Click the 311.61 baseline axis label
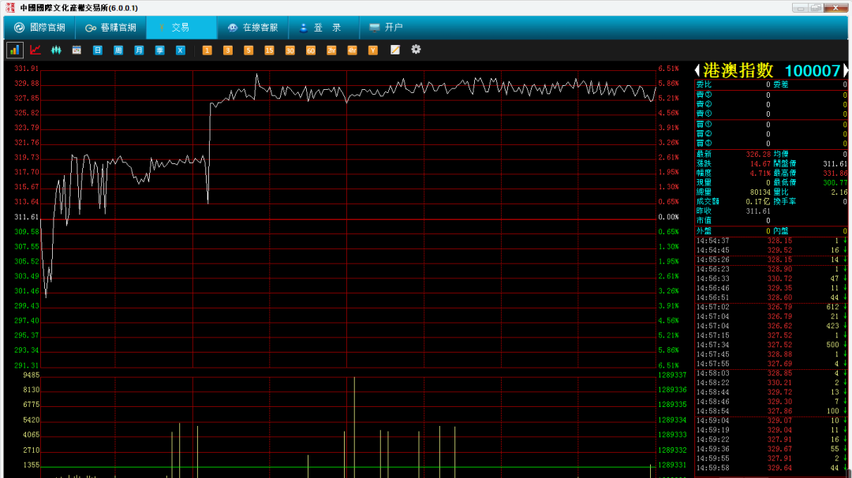 click(27, 217)
